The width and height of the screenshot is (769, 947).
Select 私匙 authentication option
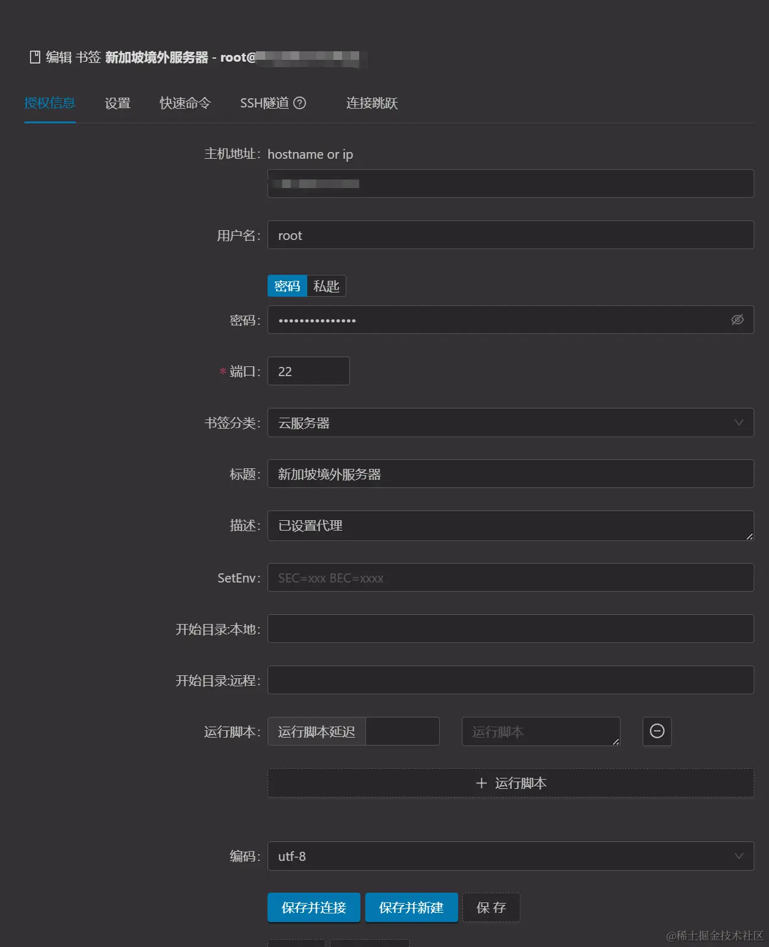(326, 286)
